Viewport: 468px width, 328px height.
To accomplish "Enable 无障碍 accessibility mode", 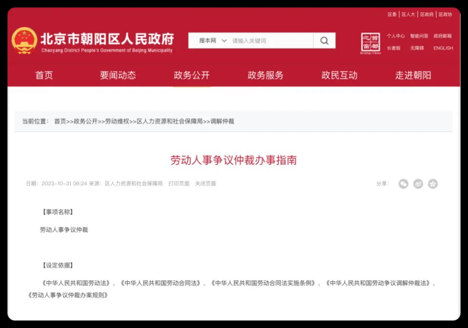I will [x=417, y=48].
